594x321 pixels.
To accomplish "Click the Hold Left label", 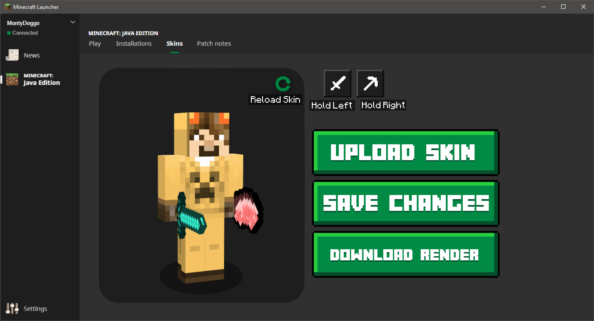I will (x=332, y=105).
